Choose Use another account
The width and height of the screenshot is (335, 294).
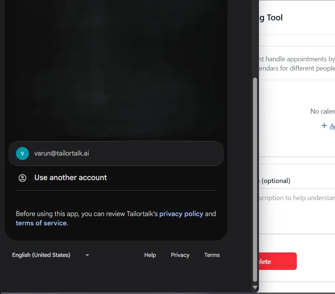(x=70, y=177)
